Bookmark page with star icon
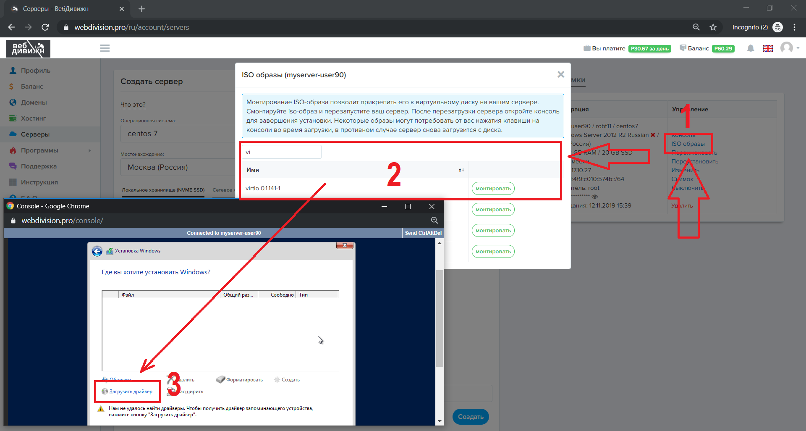Screen dimensions: 806x431 [713, 27]
